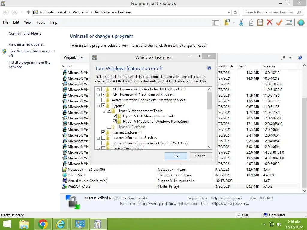Open the Organize dropdown
Screen dimensions: 307x230
pyautogui.click(x=73, y=58)
